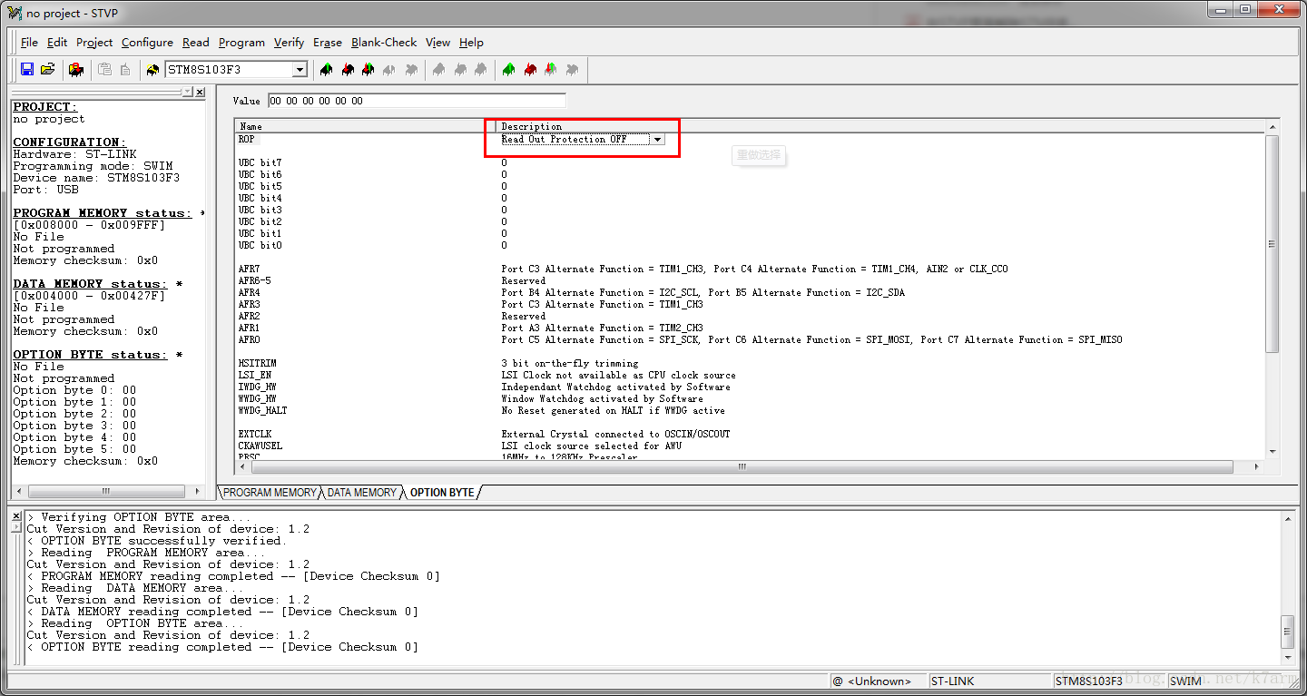Switch to PROGRAM MEMORY tab
1307x696 pixels.
270,492
